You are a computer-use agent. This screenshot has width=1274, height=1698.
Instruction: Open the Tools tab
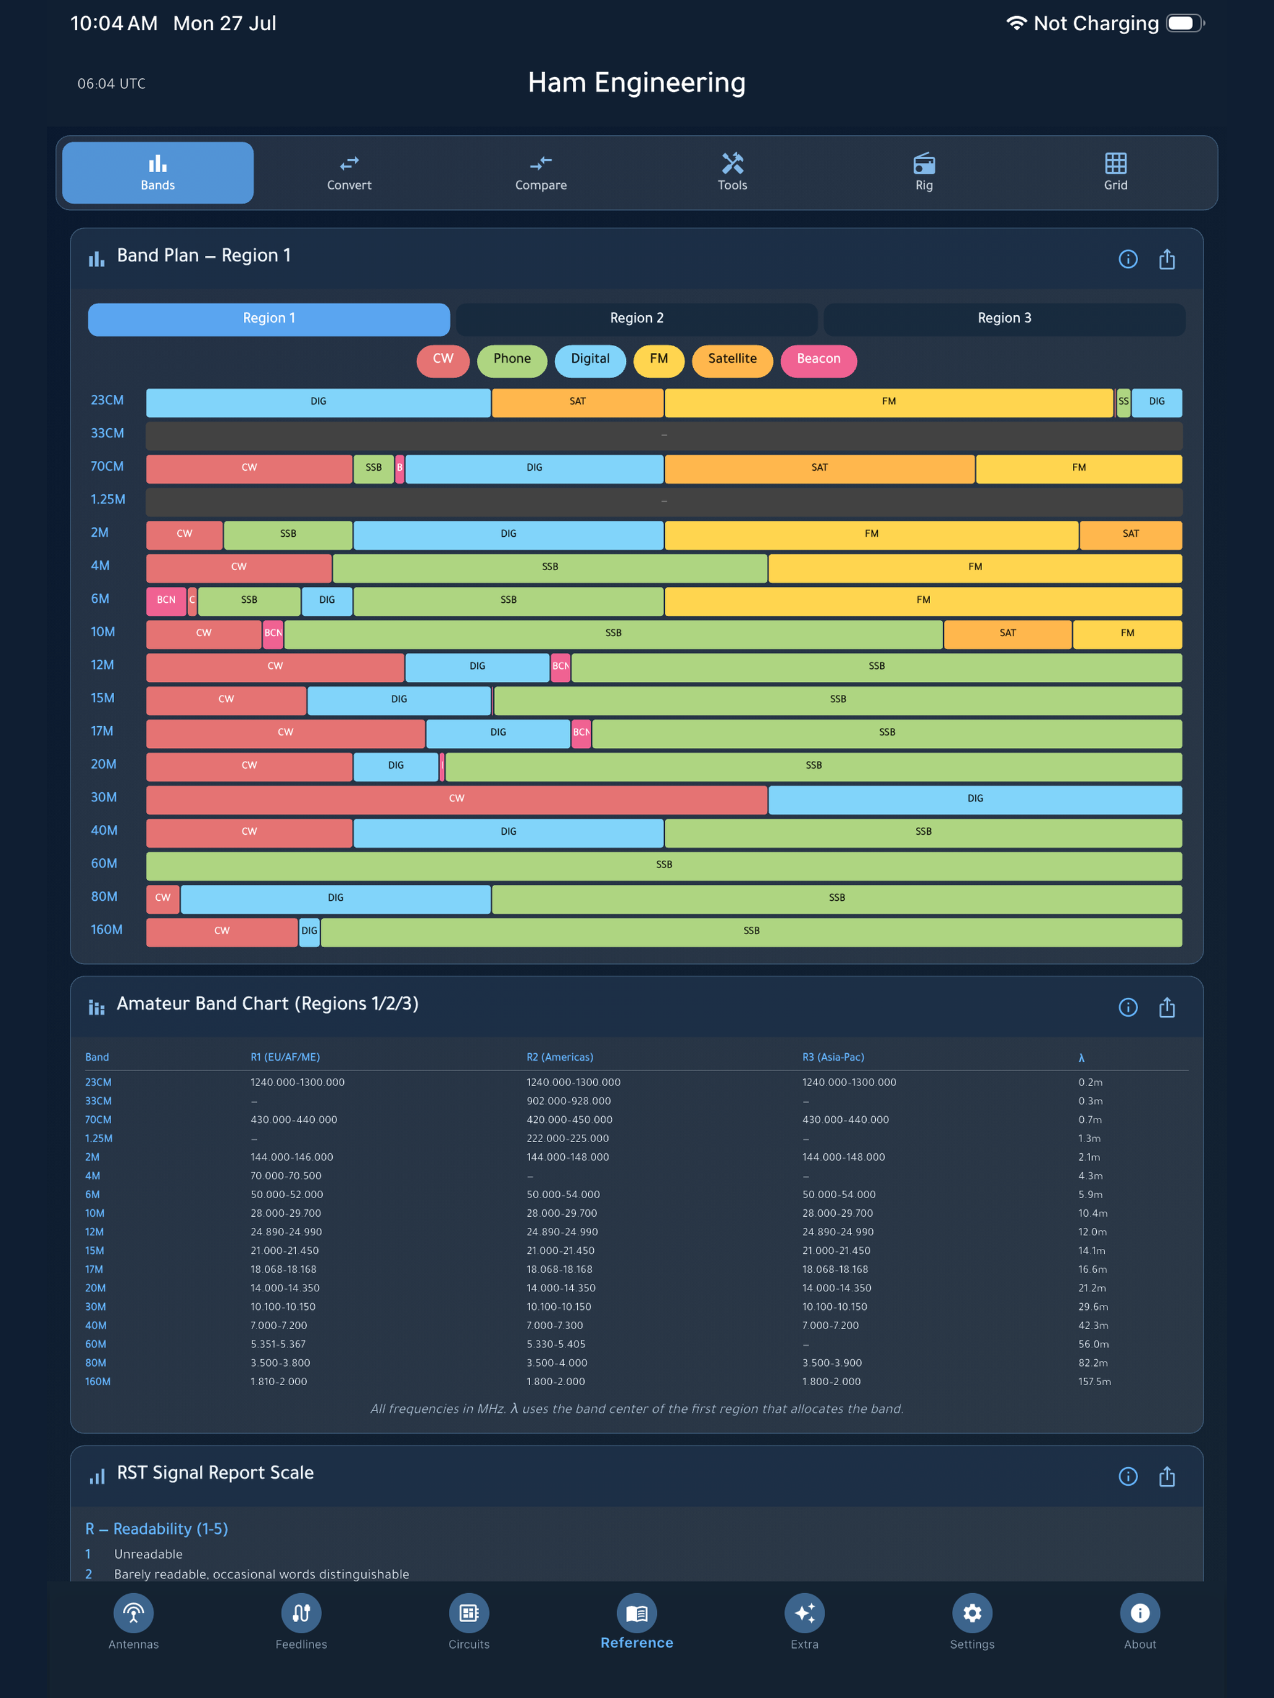(732, 173)
